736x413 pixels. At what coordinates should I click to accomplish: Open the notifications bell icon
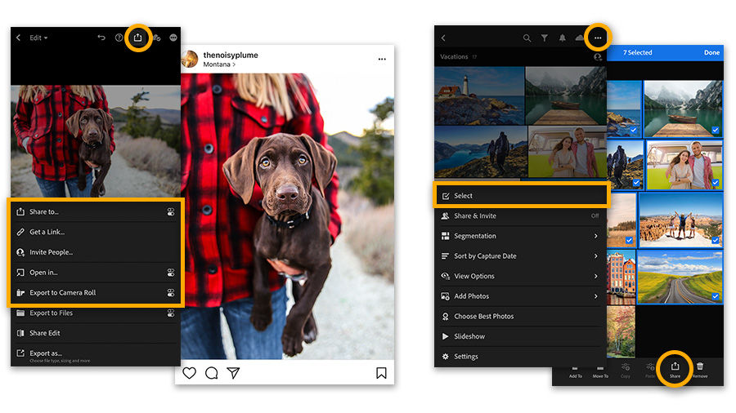coord(563,38)
